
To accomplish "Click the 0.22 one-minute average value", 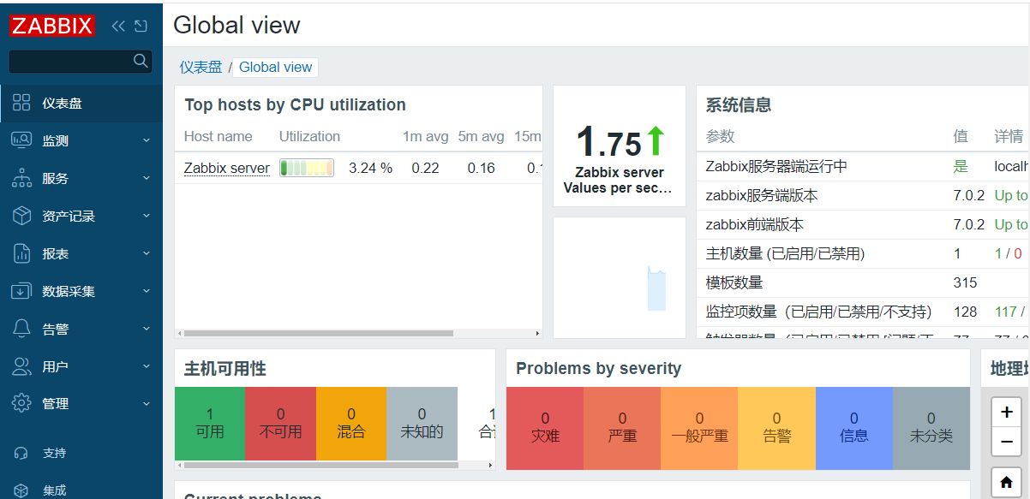I will 425,168.
